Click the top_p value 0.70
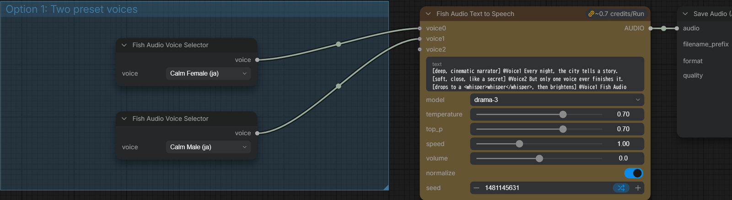The height and width of the screenshot is (200, 732). (623, 129)
